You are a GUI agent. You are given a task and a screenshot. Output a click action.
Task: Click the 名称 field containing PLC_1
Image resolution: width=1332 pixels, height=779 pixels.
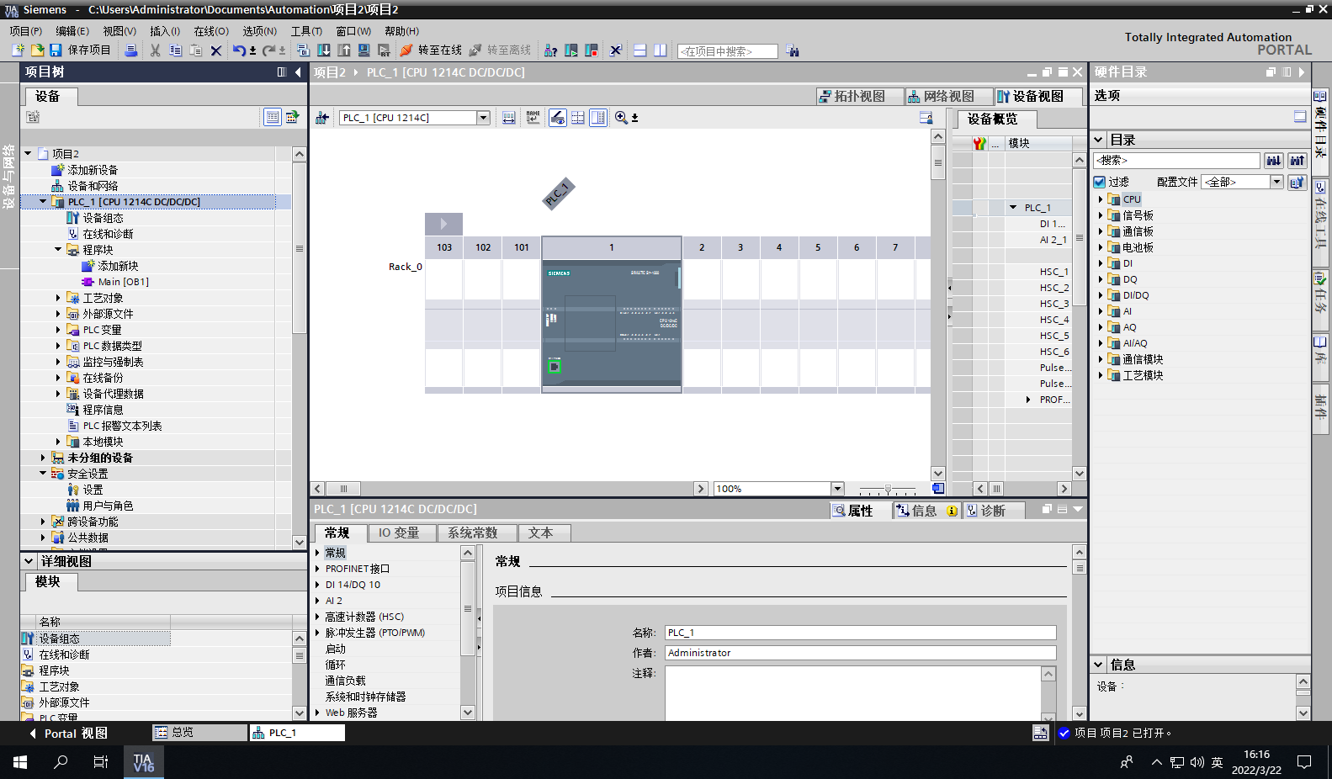pos(860,633)
